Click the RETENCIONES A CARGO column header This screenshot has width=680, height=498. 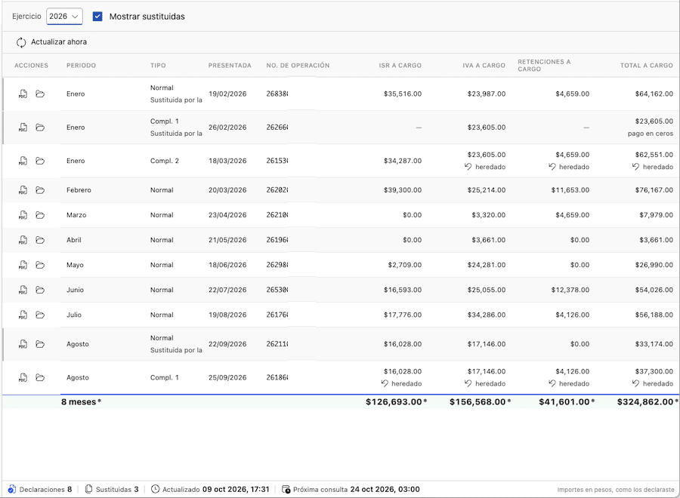pos(544,66)
